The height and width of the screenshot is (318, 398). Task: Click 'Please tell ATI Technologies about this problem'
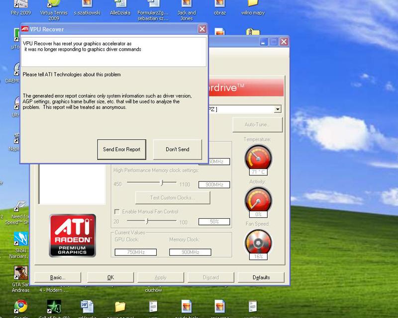pyautogui.click(x=72, y=75)
